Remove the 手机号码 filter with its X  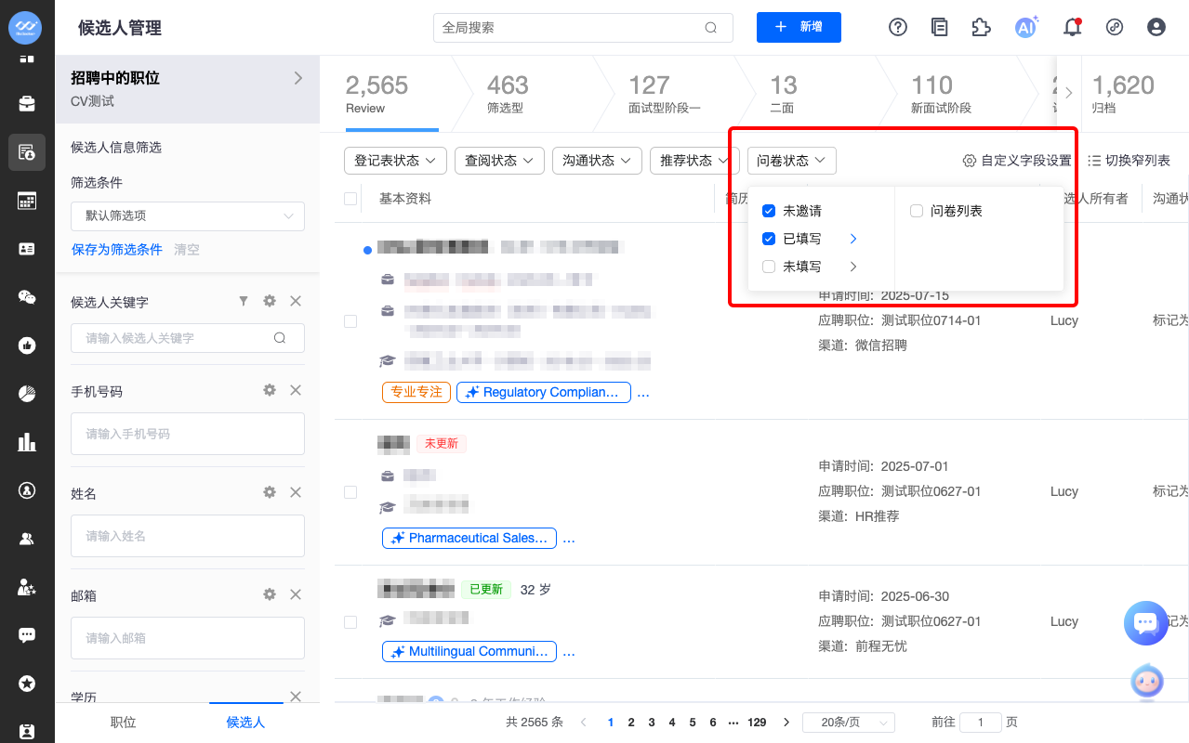(296, 390)
